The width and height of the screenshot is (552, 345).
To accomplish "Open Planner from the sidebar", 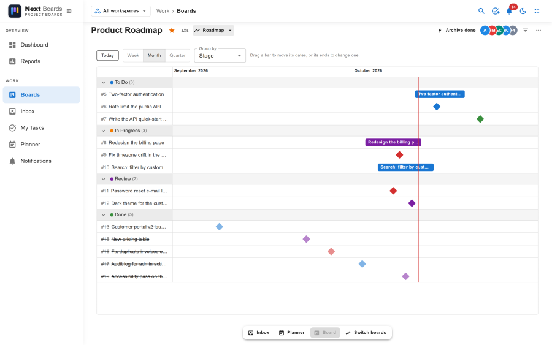I will coord(42,144).
